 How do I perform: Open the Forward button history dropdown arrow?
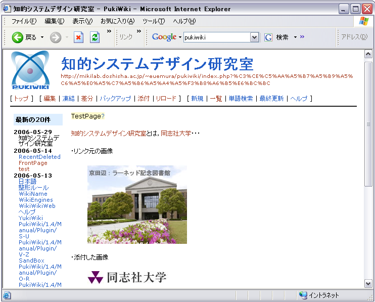pos(67,37)
